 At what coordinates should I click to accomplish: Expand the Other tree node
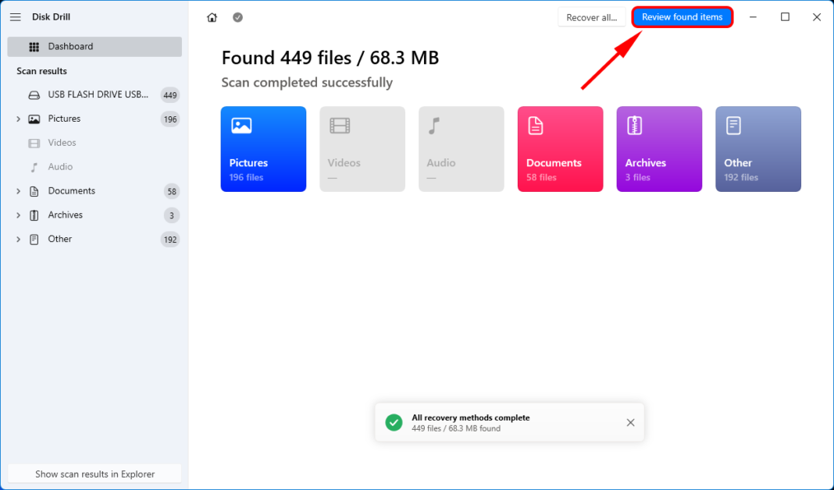[18, 240]
